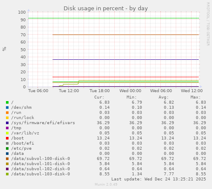Click the yellow /run/lock legend swatch
Image resolution: width=212 pixels, height=189 pixels.
coord(7,118)
